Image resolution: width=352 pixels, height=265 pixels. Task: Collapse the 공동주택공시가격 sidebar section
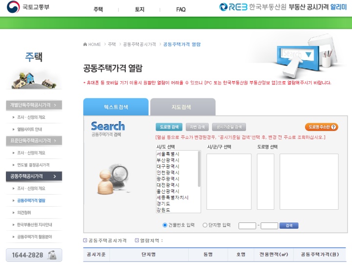pyautogui.click(x=34, y=177)
